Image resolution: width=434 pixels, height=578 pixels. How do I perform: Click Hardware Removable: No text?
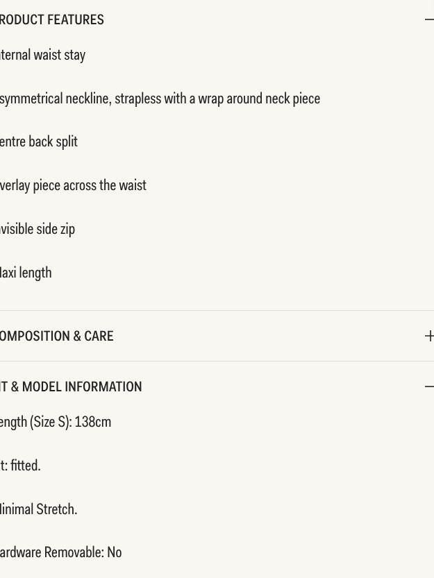coord(60,552)
